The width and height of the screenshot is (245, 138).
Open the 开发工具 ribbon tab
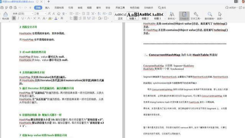point(120,8)
